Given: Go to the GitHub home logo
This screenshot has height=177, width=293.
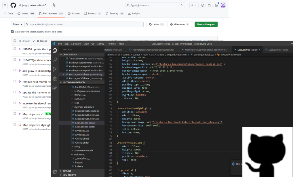Looking at the screenshot, I should [x=13, y=5].
